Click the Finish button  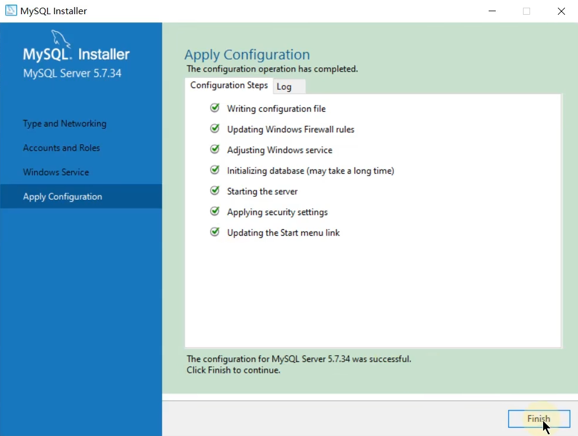(x=538, y=419)
